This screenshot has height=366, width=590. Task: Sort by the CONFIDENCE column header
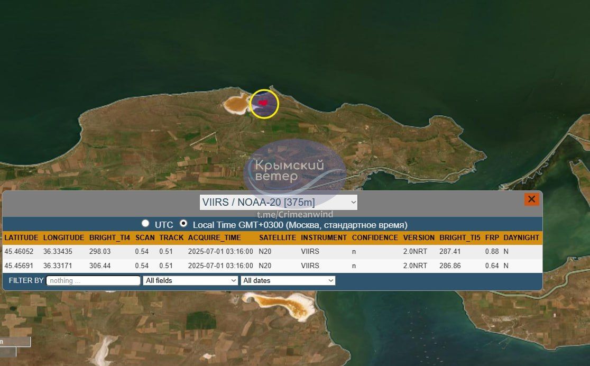coord(375,237)
